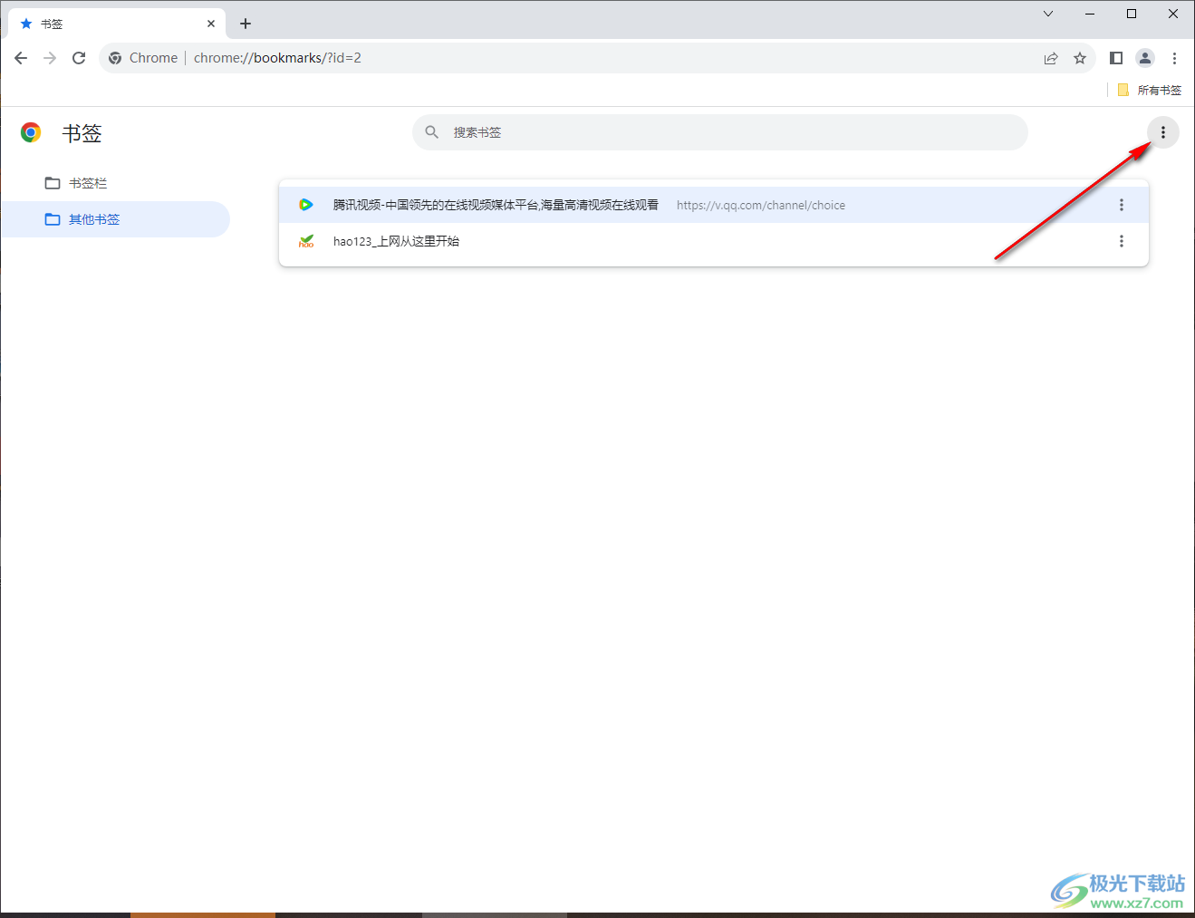Go back using browser back arrow
This screenshot has width=1195, height=918.
(21, 58)
